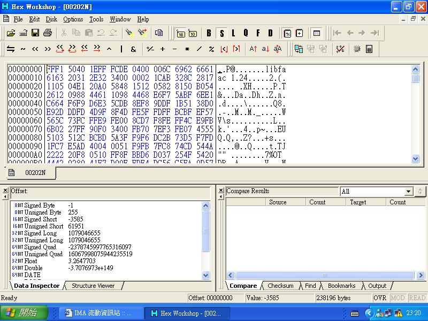Switch to the Structure Viewer tab
428x321 pixels.
(93, 286)
